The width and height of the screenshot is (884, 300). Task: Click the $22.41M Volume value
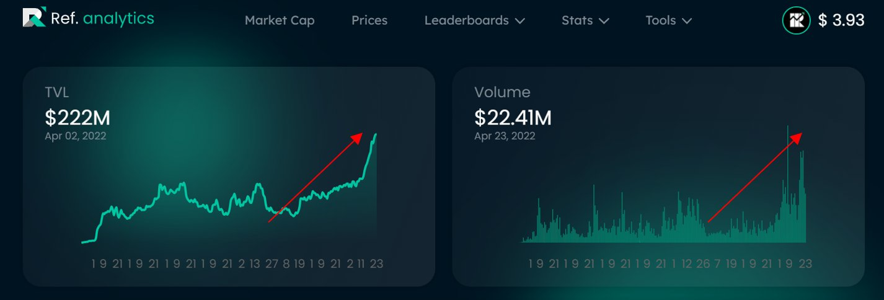513,117
